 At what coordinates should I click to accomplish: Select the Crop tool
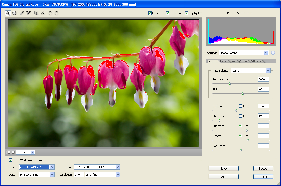point(36,13)
